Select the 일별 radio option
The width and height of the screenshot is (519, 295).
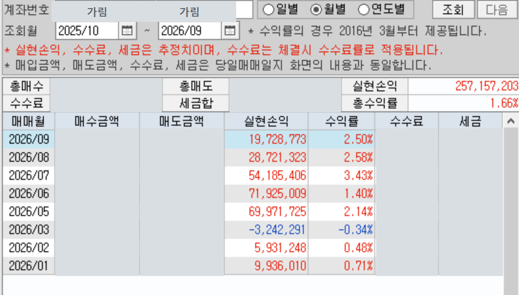280,9
